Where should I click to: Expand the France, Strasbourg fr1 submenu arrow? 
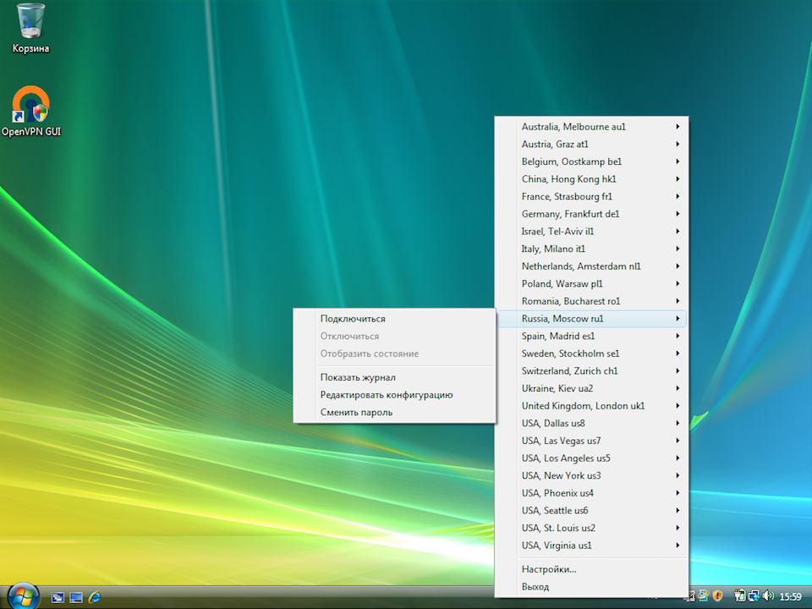pyautogui.click(x=678, y=196)
